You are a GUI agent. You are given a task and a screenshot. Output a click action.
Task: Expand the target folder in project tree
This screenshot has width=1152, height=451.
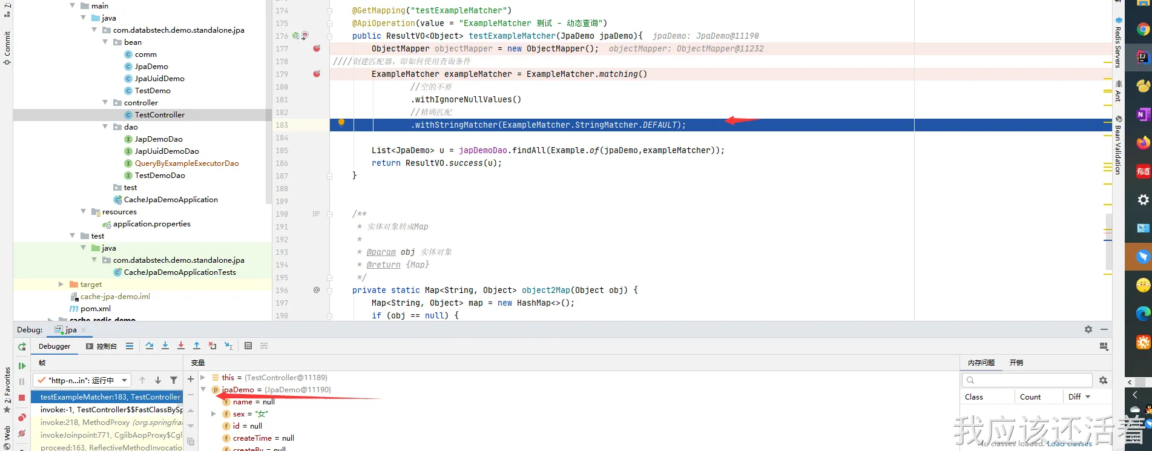(x=61, y=284)
